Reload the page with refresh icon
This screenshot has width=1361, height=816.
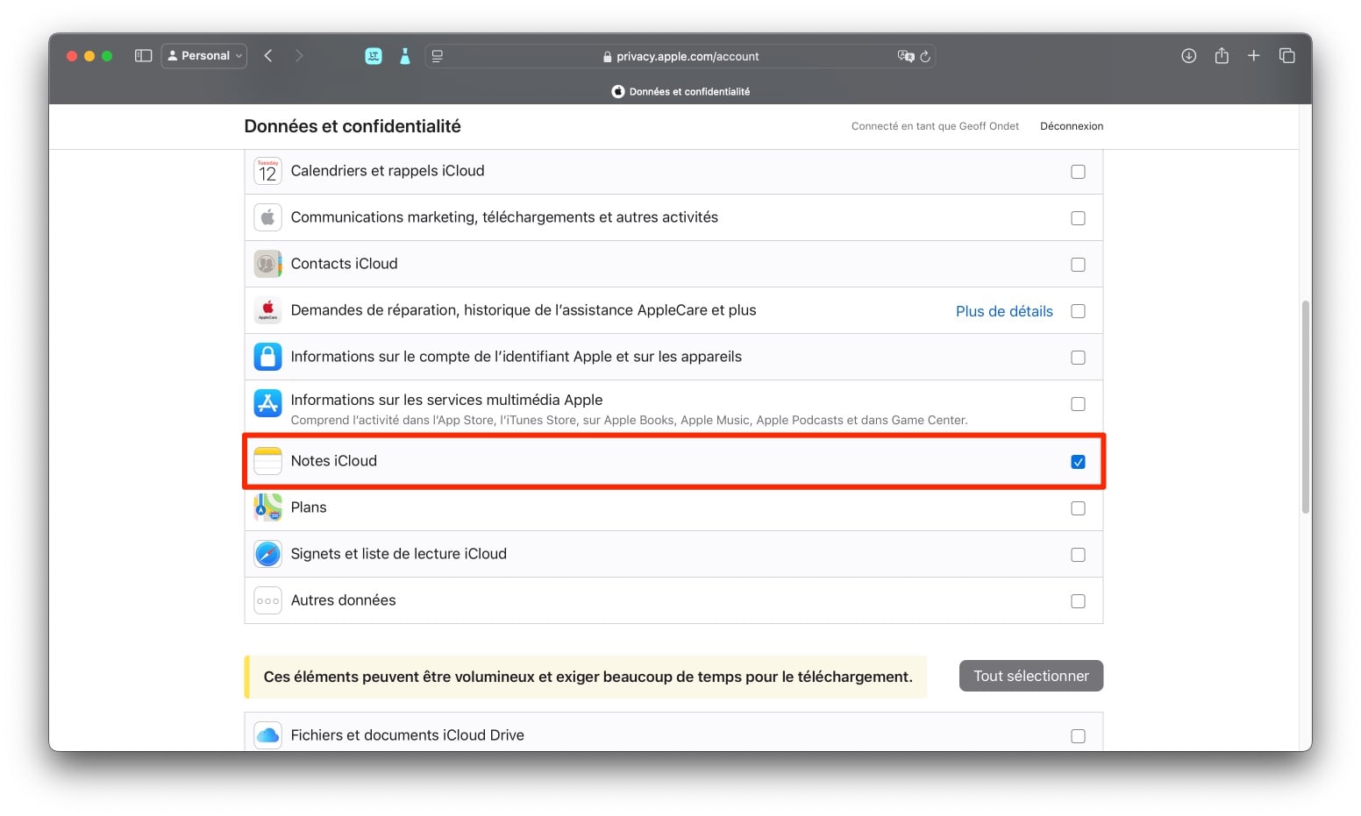[924, 56]
